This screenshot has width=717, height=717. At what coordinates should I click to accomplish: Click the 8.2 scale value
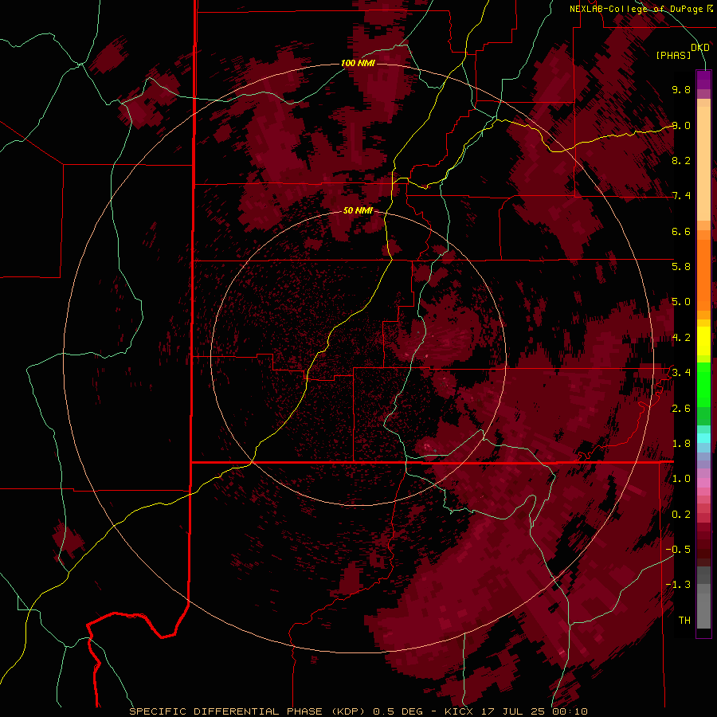coord(681,160)
